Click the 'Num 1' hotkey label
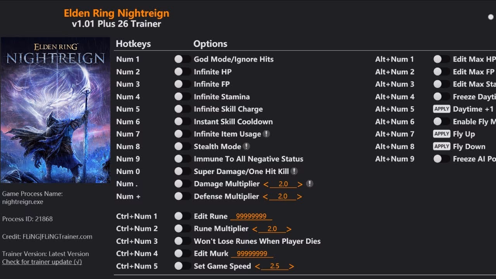496x279 pixels. point(128,59)
